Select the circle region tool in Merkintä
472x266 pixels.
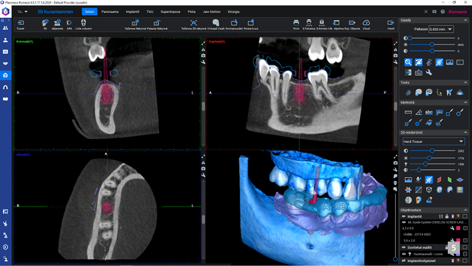pyautogui.click(x=460, y=113)
